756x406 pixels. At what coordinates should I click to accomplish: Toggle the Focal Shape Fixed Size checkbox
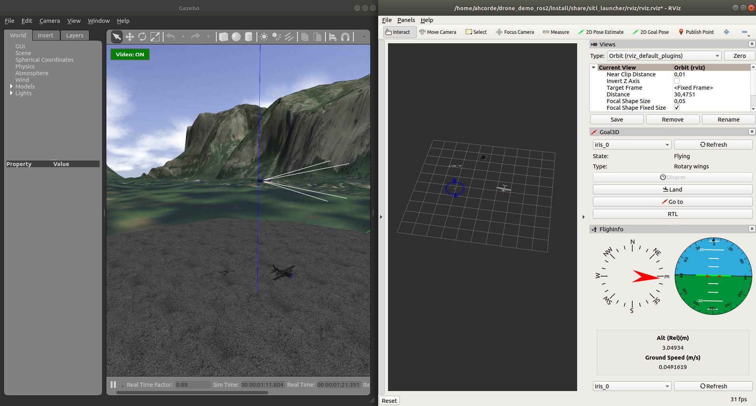pyautogui.click(x=677, y=107)
